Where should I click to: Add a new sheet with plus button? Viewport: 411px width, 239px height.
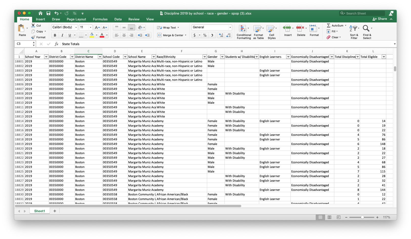[55, 211]
